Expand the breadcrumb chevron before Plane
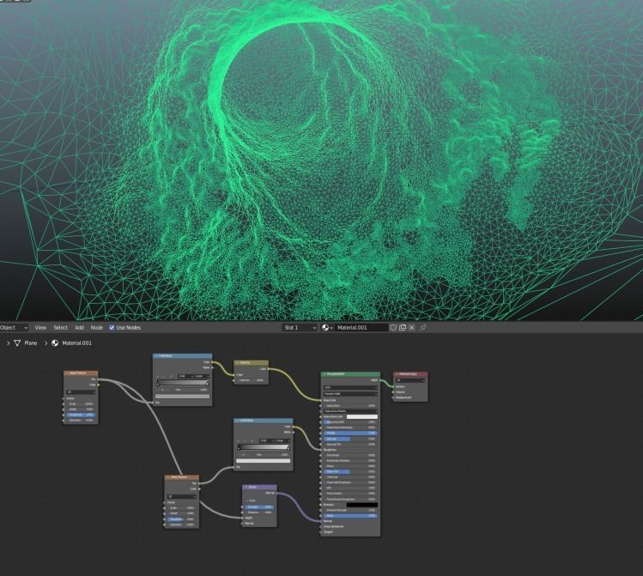 [x=8, y=343]
